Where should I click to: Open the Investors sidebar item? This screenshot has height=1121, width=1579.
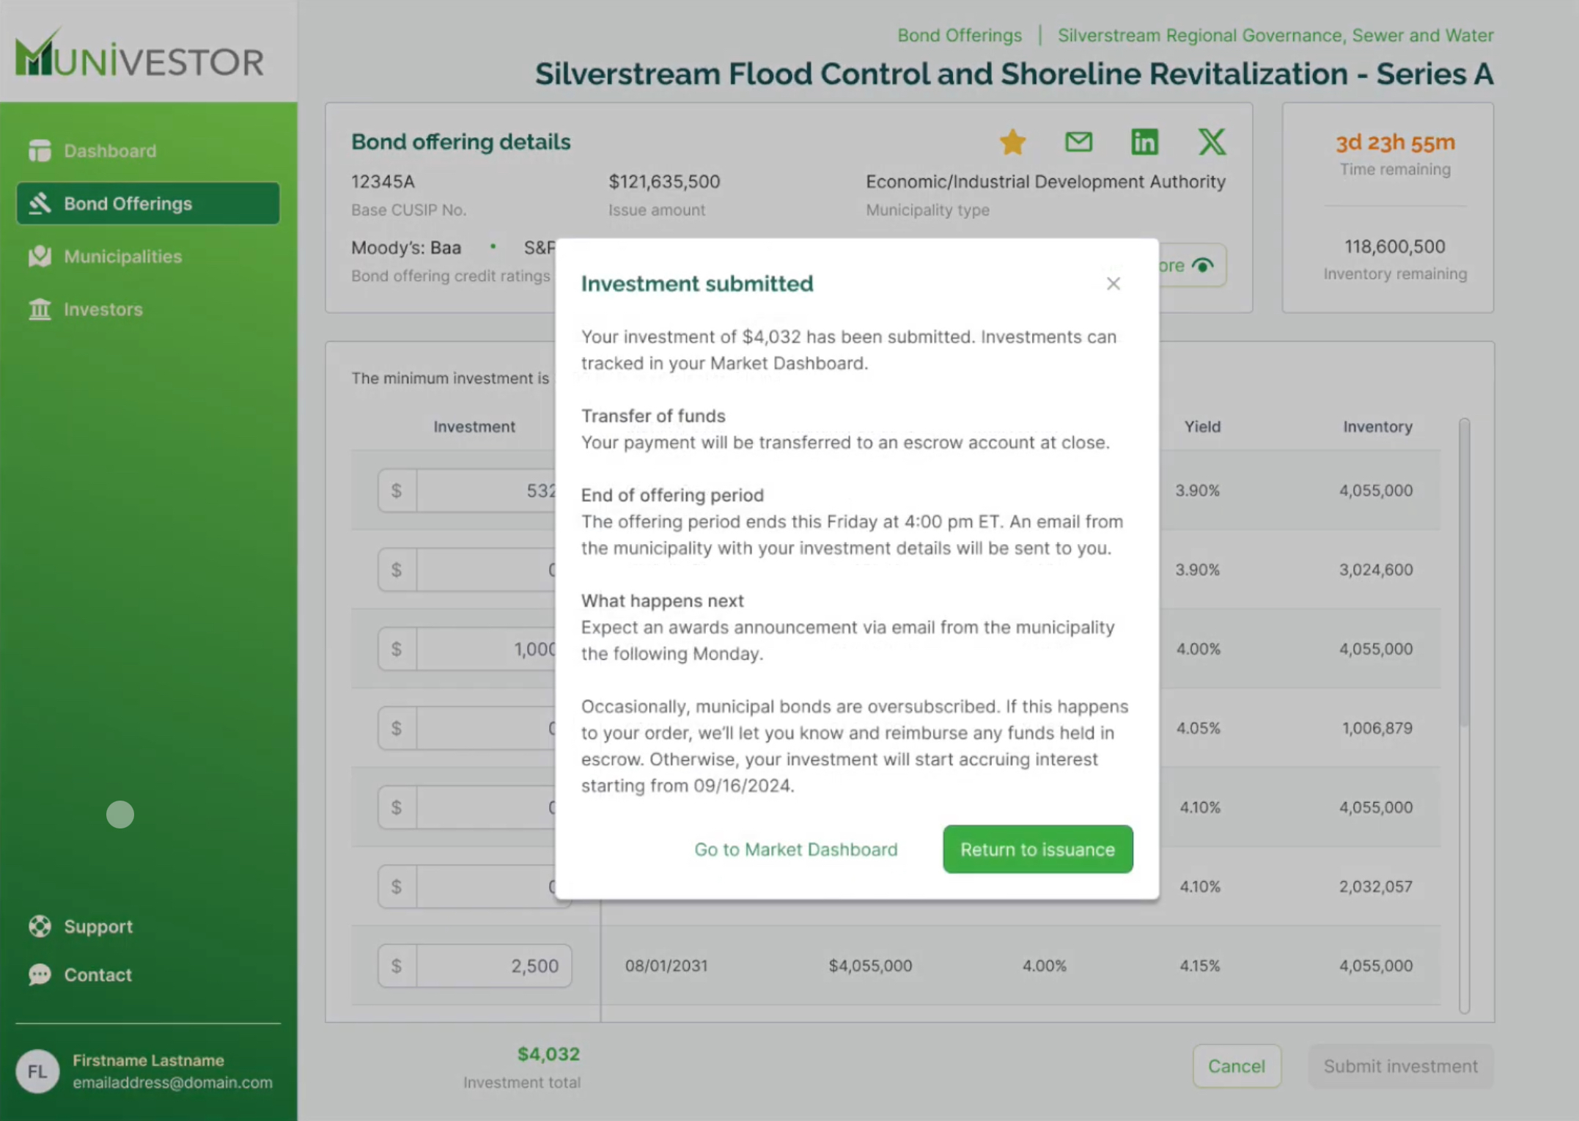pyautogui.click(x=103, y=309)
